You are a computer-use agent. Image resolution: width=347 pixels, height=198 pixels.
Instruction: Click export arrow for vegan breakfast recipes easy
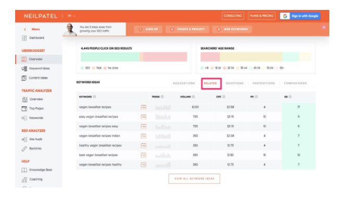point(143,127)
